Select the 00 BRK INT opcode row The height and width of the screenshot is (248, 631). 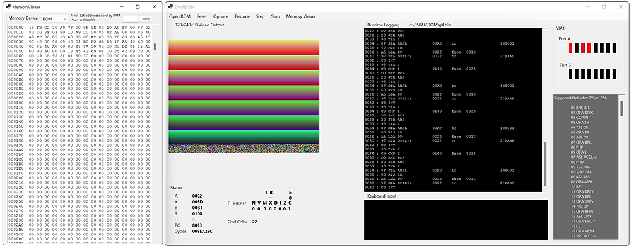(581, 108)
